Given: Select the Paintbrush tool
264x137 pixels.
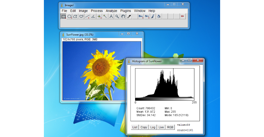Looking at the screenshot, I should 153,16.
